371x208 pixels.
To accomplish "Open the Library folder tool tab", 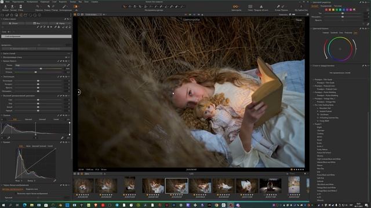I will pos(2,15).
